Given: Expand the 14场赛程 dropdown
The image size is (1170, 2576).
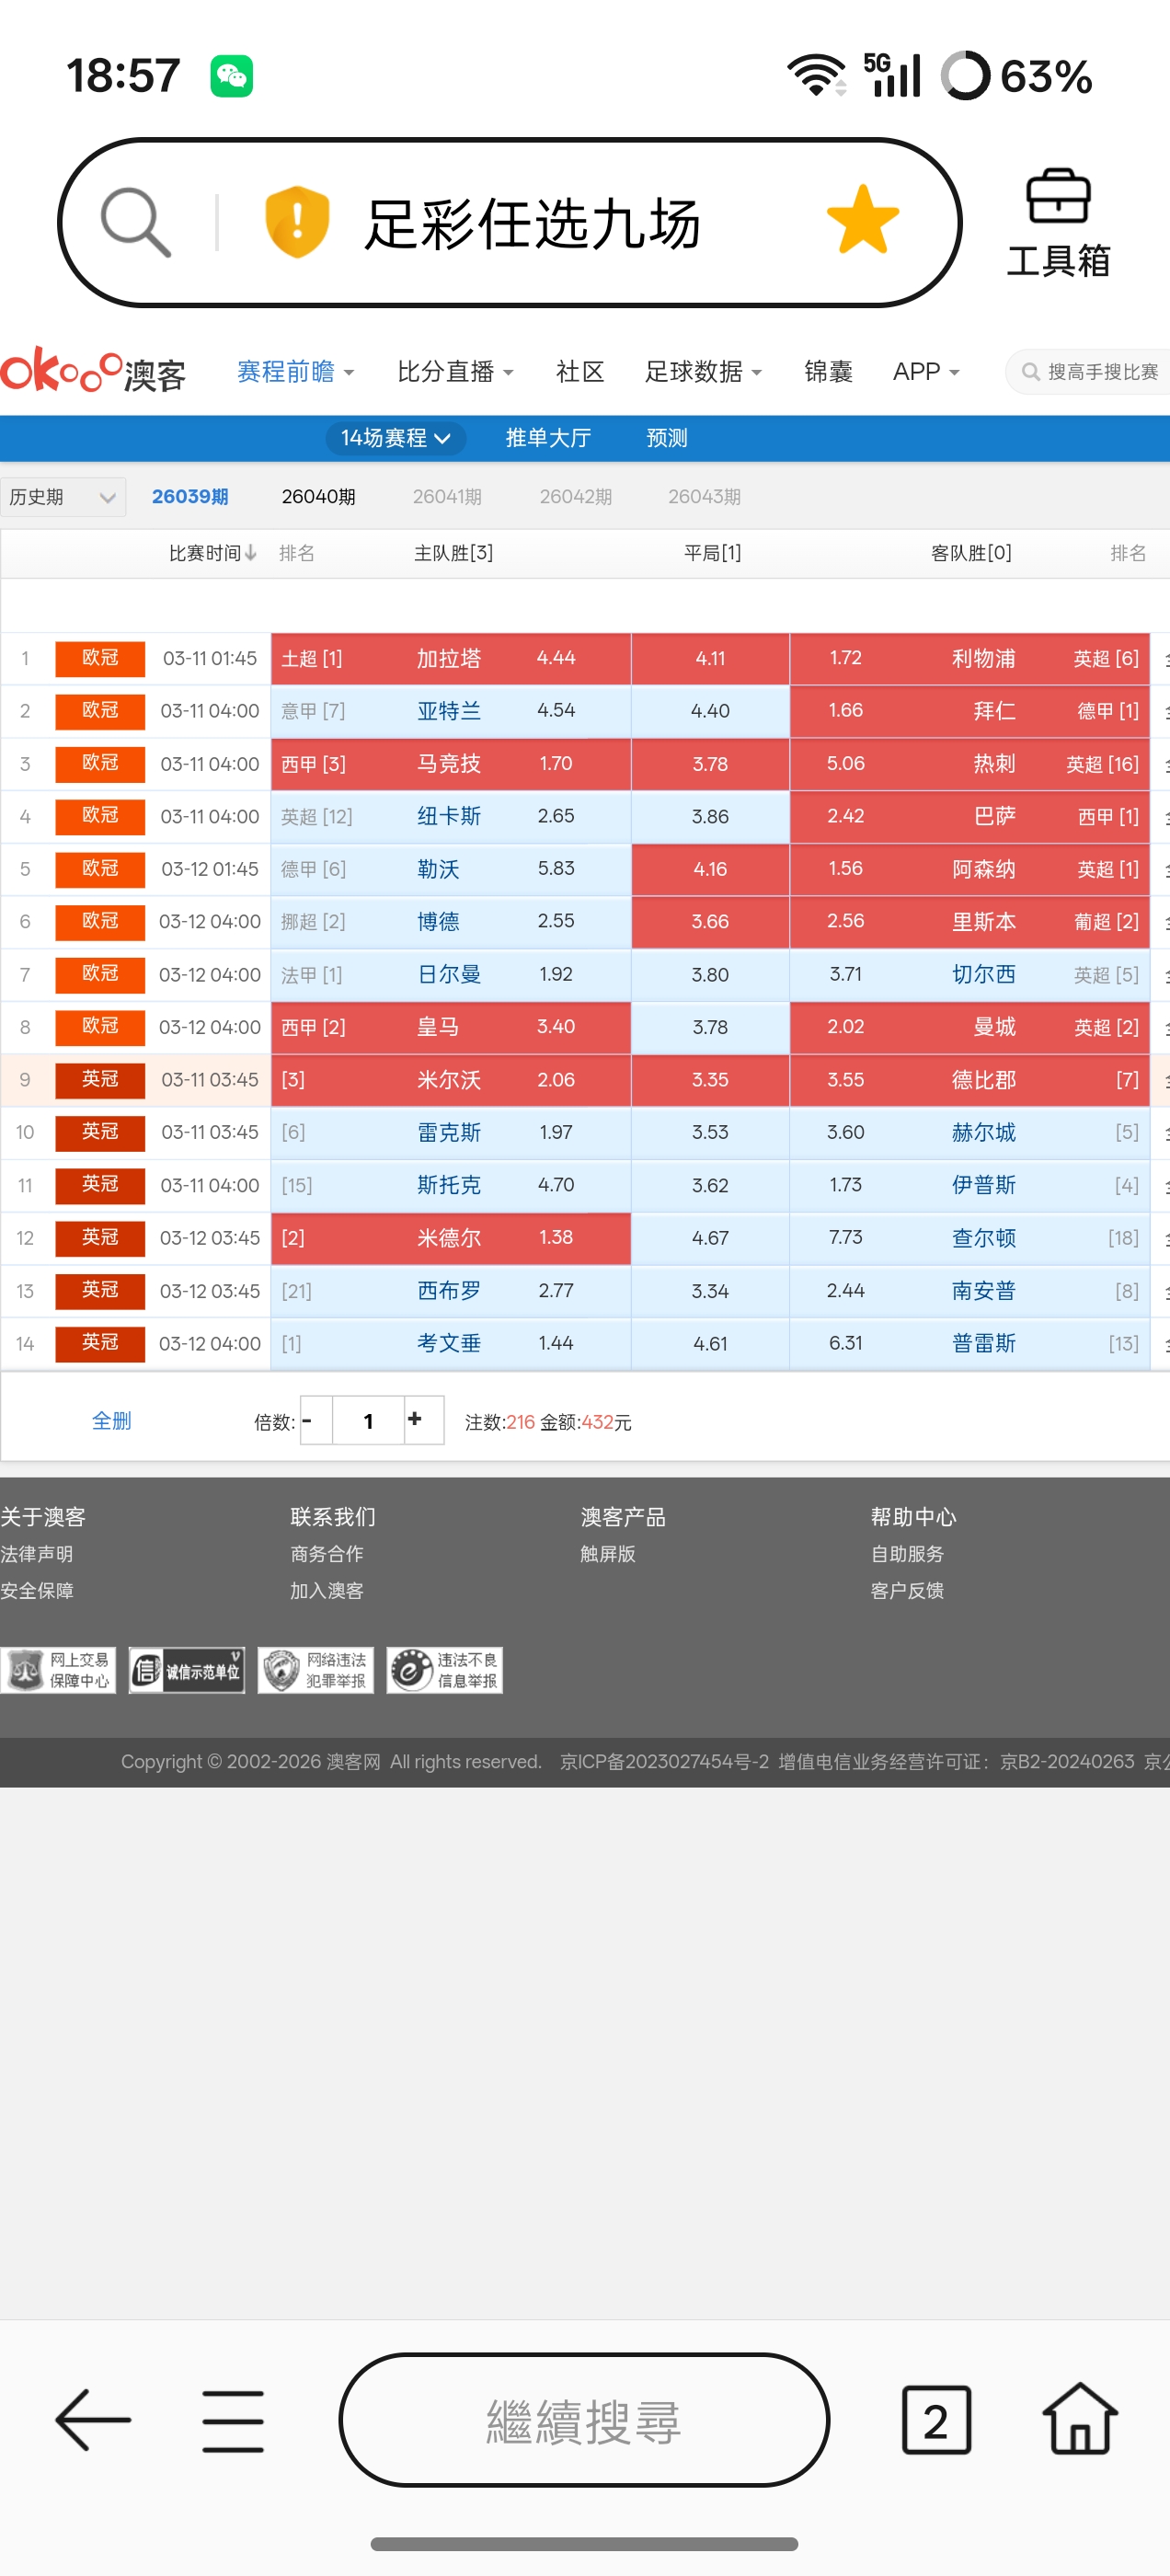Looking at the screenshot, I should [x=395, y=438].
